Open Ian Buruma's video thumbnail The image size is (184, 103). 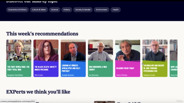(100, 50)
